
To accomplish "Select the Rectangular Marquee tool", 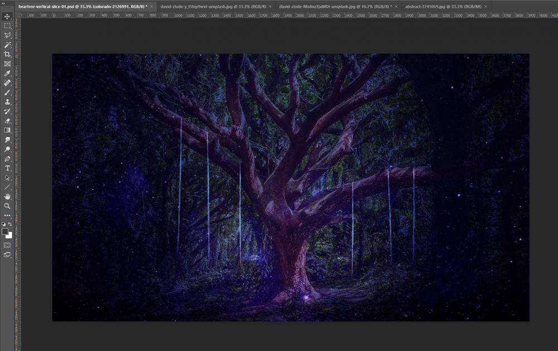I will click(x=7, y=26).
